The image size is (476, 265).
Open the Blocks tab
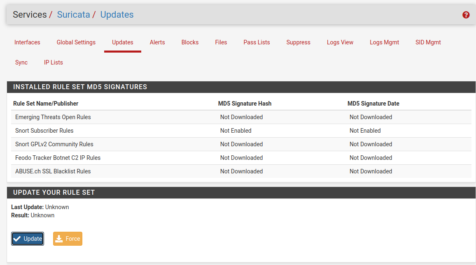(190, 42)
